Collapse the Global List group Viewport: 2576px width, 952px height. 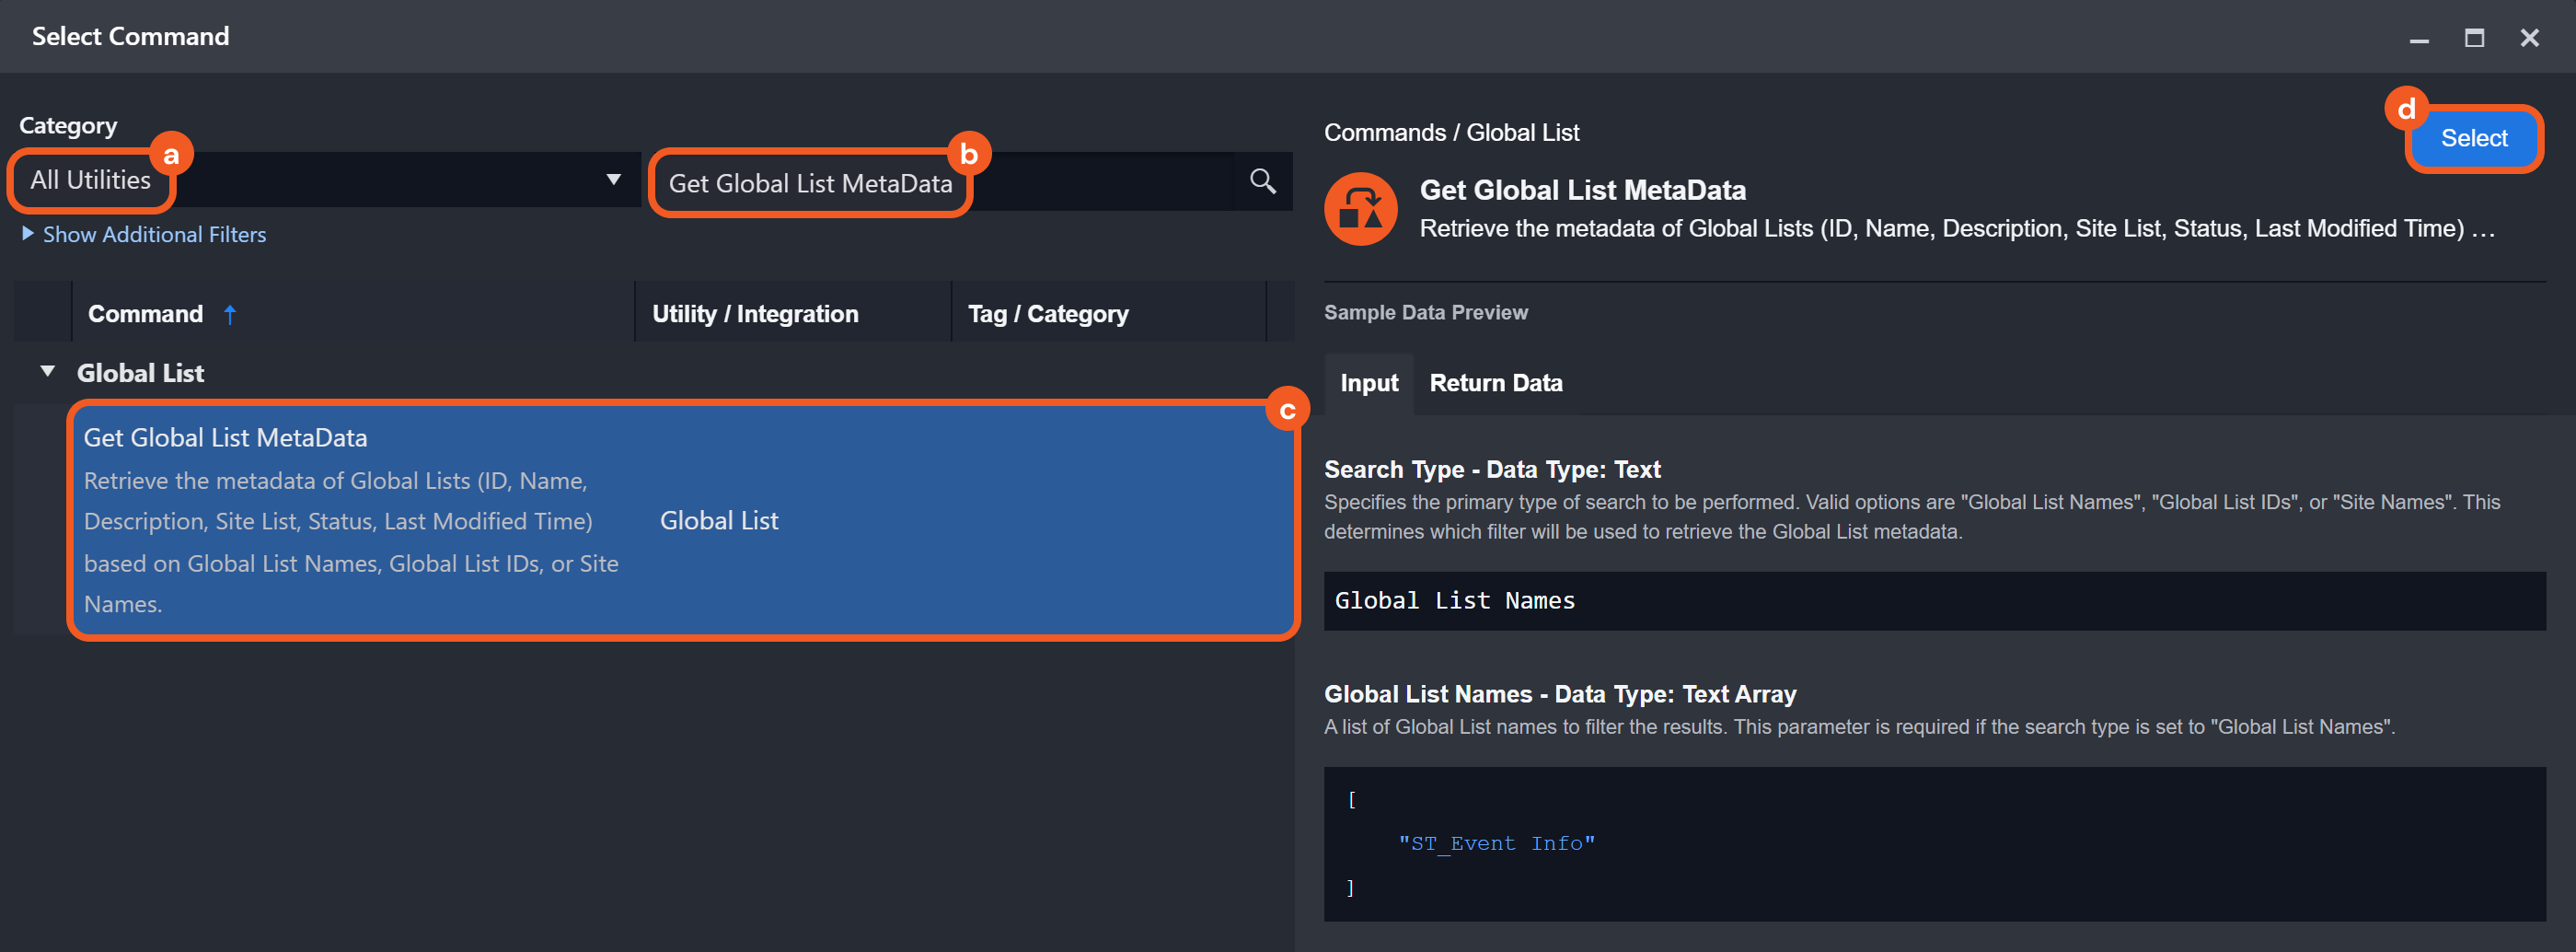click(x=47, y=372)
